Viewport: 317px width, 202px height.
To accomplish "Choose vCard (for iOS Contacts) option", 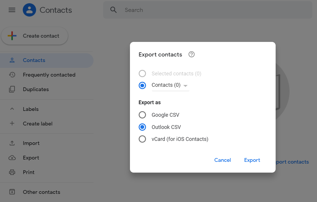I will pos(142,139).
